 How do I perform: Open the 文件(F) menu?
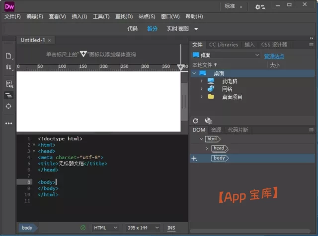pyautogui.click(x=12, y=16)
